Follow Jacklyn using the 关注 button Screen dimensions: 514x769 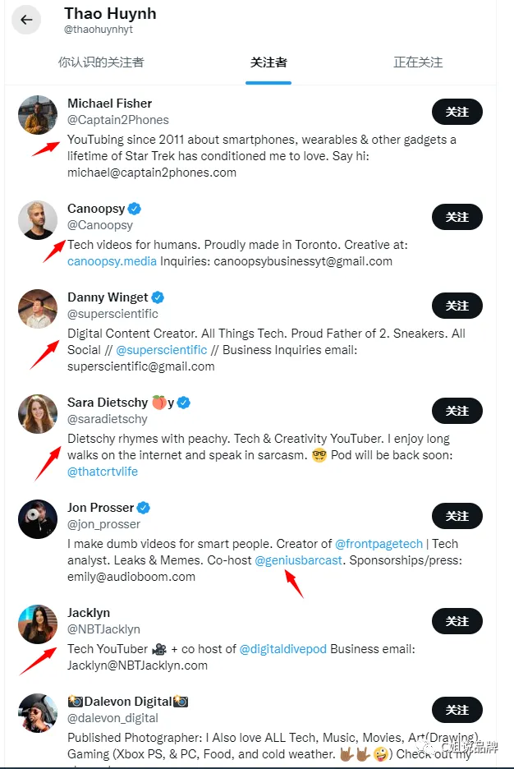(x=457, y=621)
